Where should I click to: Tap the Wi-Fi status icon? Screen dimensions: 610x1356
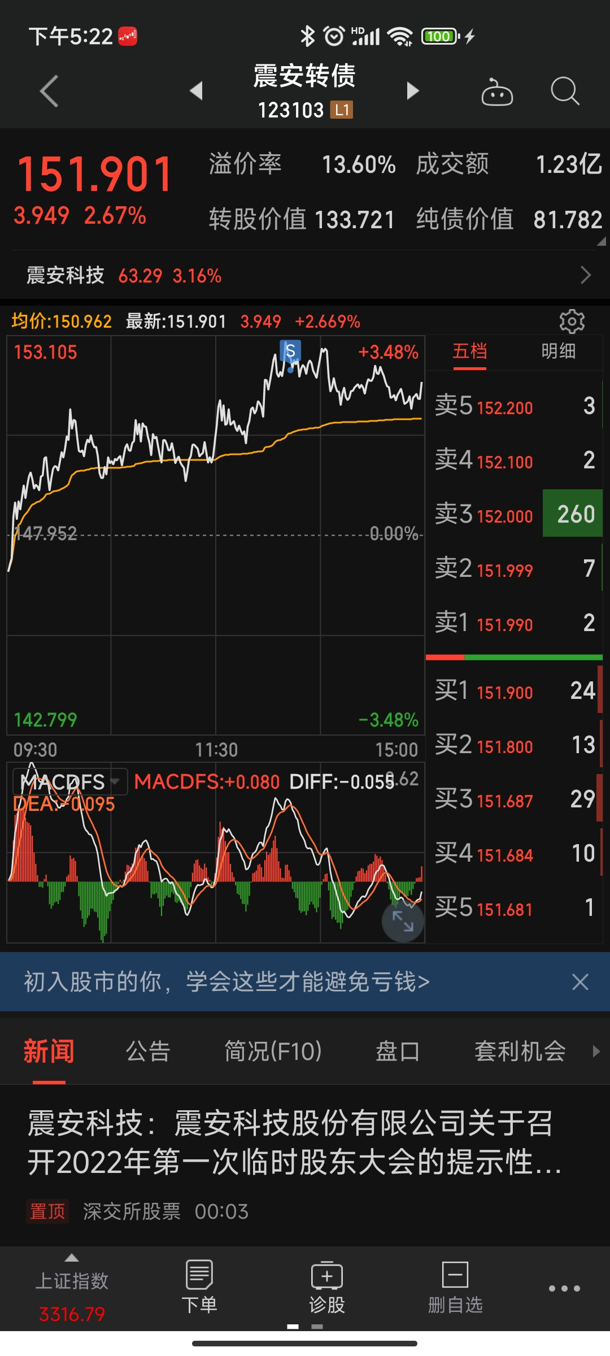point(400,37)
